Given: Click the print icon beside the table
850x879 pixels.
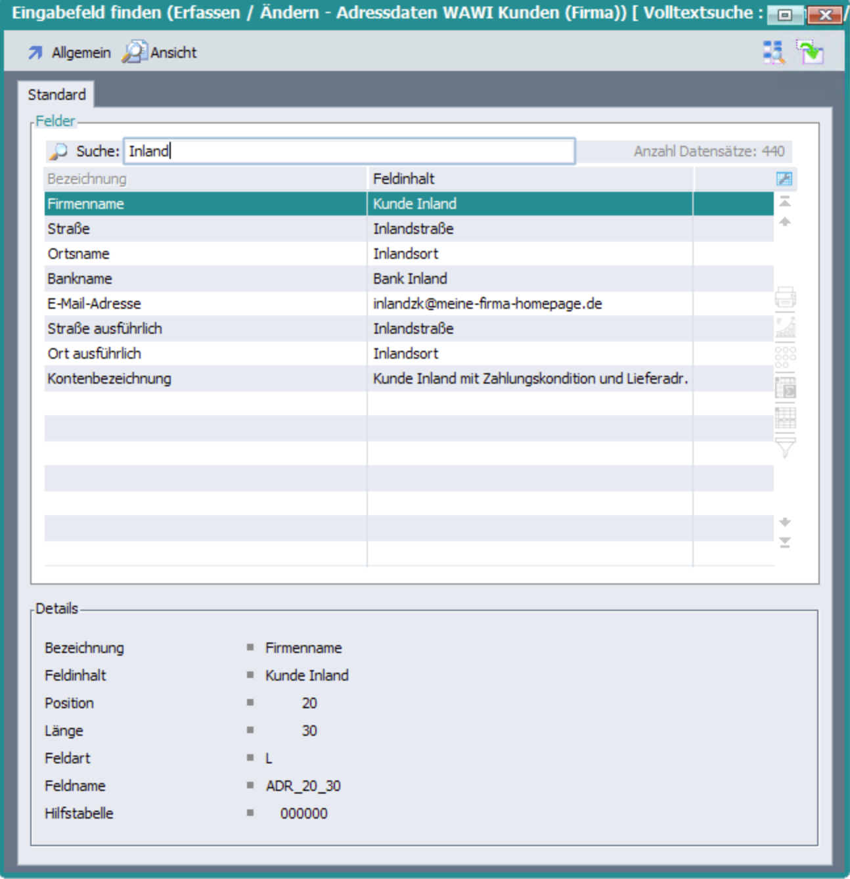Looking at the screenshot, I should coord(785,298).
